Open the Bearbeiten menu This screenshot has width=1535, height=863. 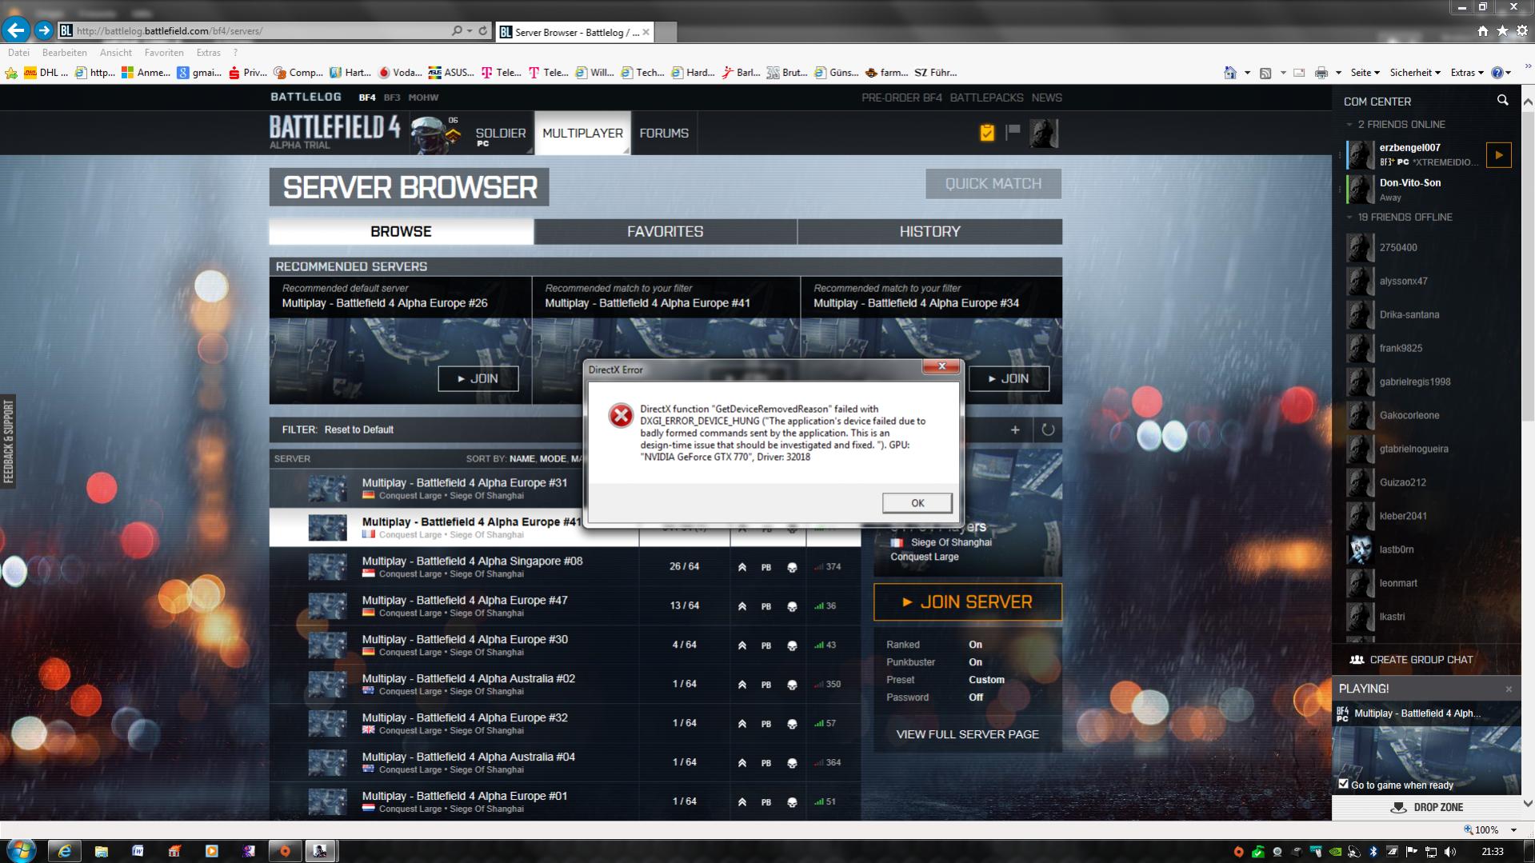point(65,53)
